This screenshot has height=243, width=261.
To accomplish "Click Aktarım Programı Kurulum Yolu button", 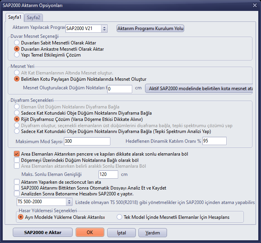I will coord(150,28).
